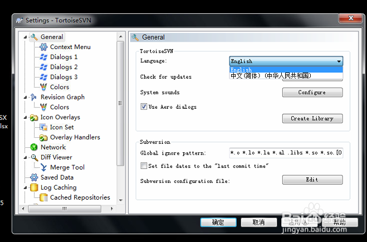This screenshot has height=242, width=367.
Task: Click the Dialogs 1 window icon
Action: pos(43,57)
